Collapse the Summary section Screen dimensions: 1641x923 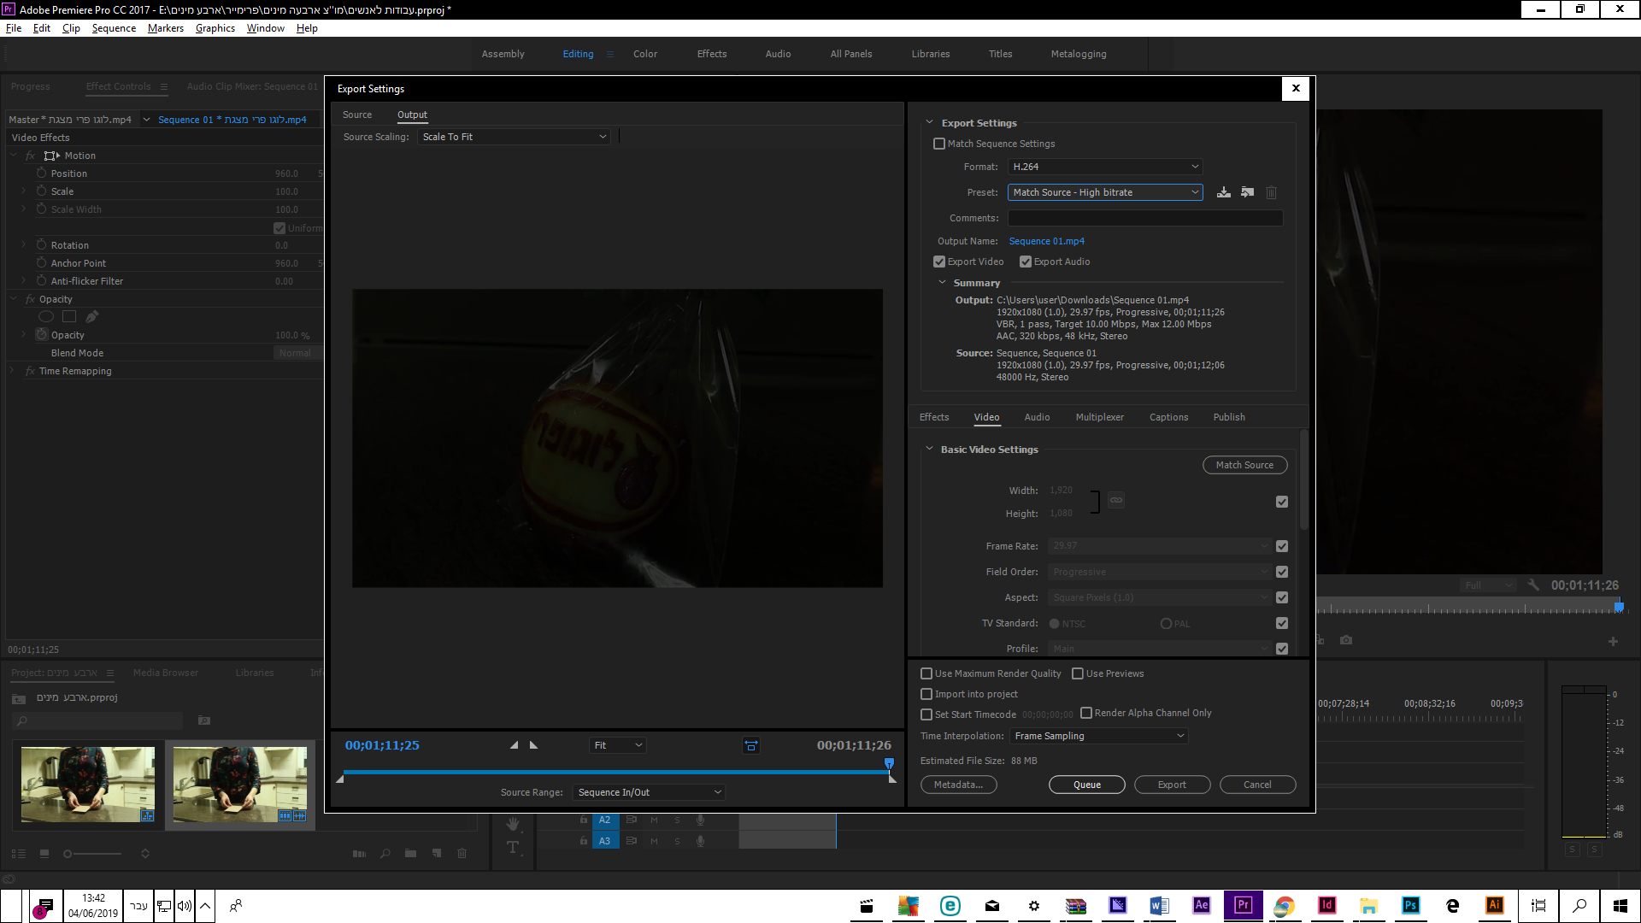pyautogui.click(x=943, y=283)
